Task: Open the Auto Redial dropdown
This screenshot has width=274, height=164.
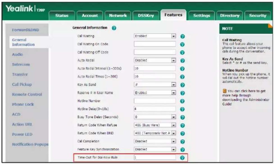Action: 155,60
